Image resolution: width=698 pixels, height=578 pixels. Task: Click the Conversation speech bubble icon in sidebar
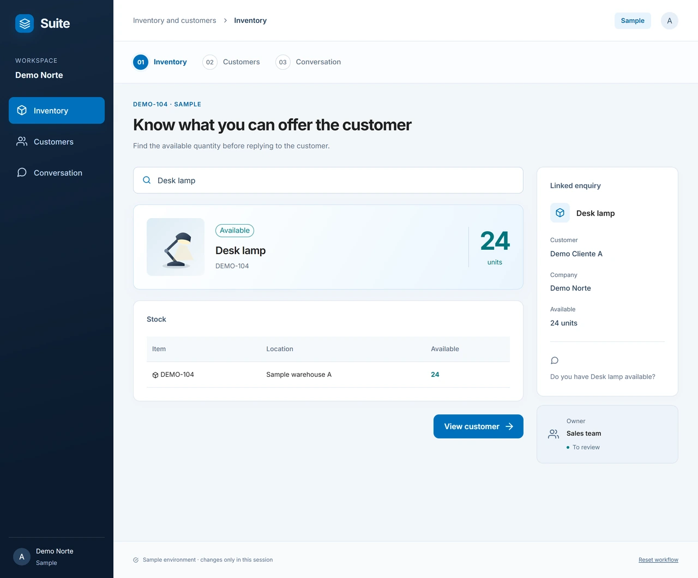[22, 172]
